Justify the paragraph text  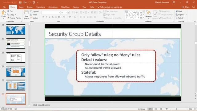coord(90,17)
